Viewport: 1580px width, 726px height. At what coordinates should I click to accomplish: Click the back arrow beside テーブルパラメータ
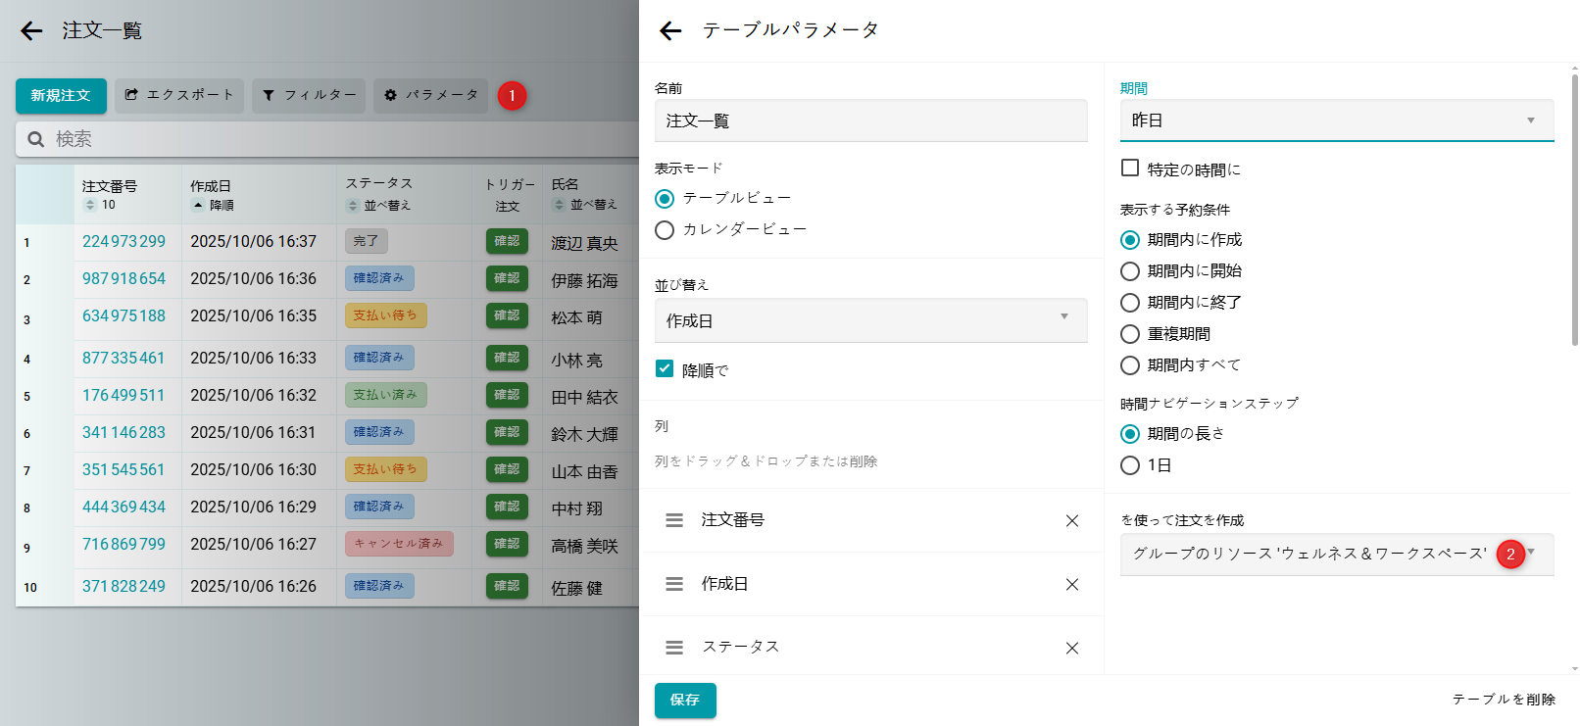(670, 31)
